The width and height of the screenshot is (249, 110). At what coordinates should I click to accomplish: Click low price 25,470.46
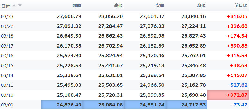[x=152, y=56]
